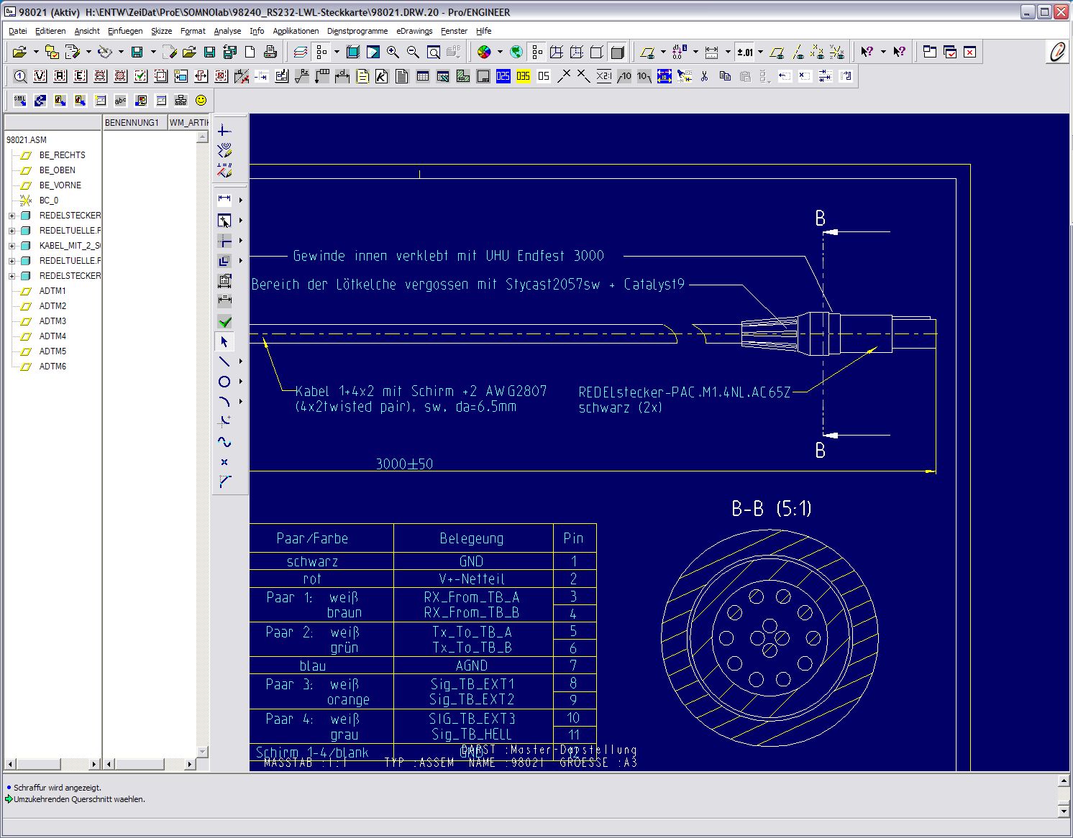This screenshot has height=838, width=1073.
Task: Click the zoom in magnifier icon
Action: [x=393, y=52]
